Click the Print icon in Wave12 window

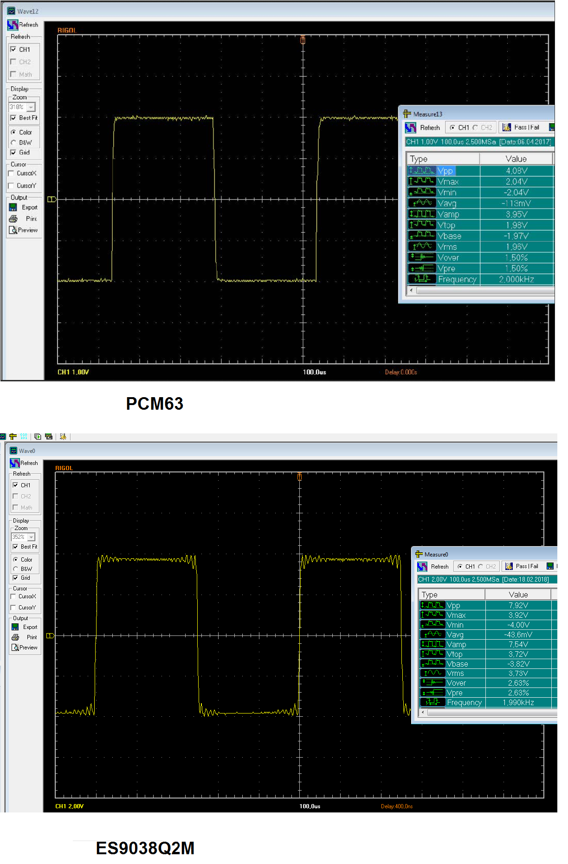[x=13, y=219]
